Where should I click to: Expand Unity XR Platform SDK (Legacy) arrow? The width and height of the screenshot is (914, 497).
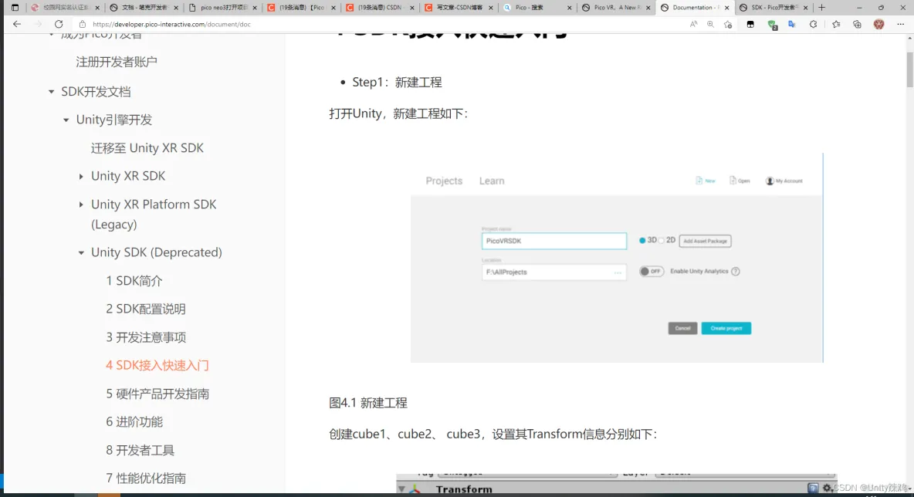tap(81, 205)
